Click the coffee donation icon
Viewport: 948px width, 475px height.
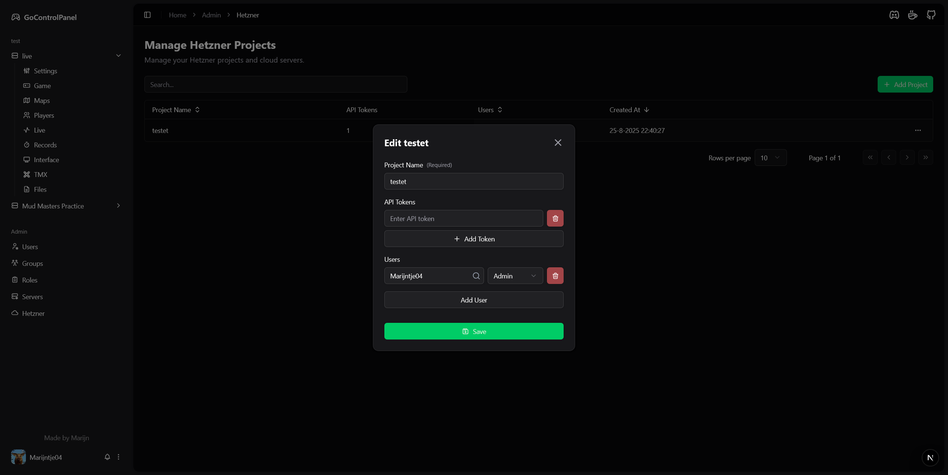tap(912, 15)
